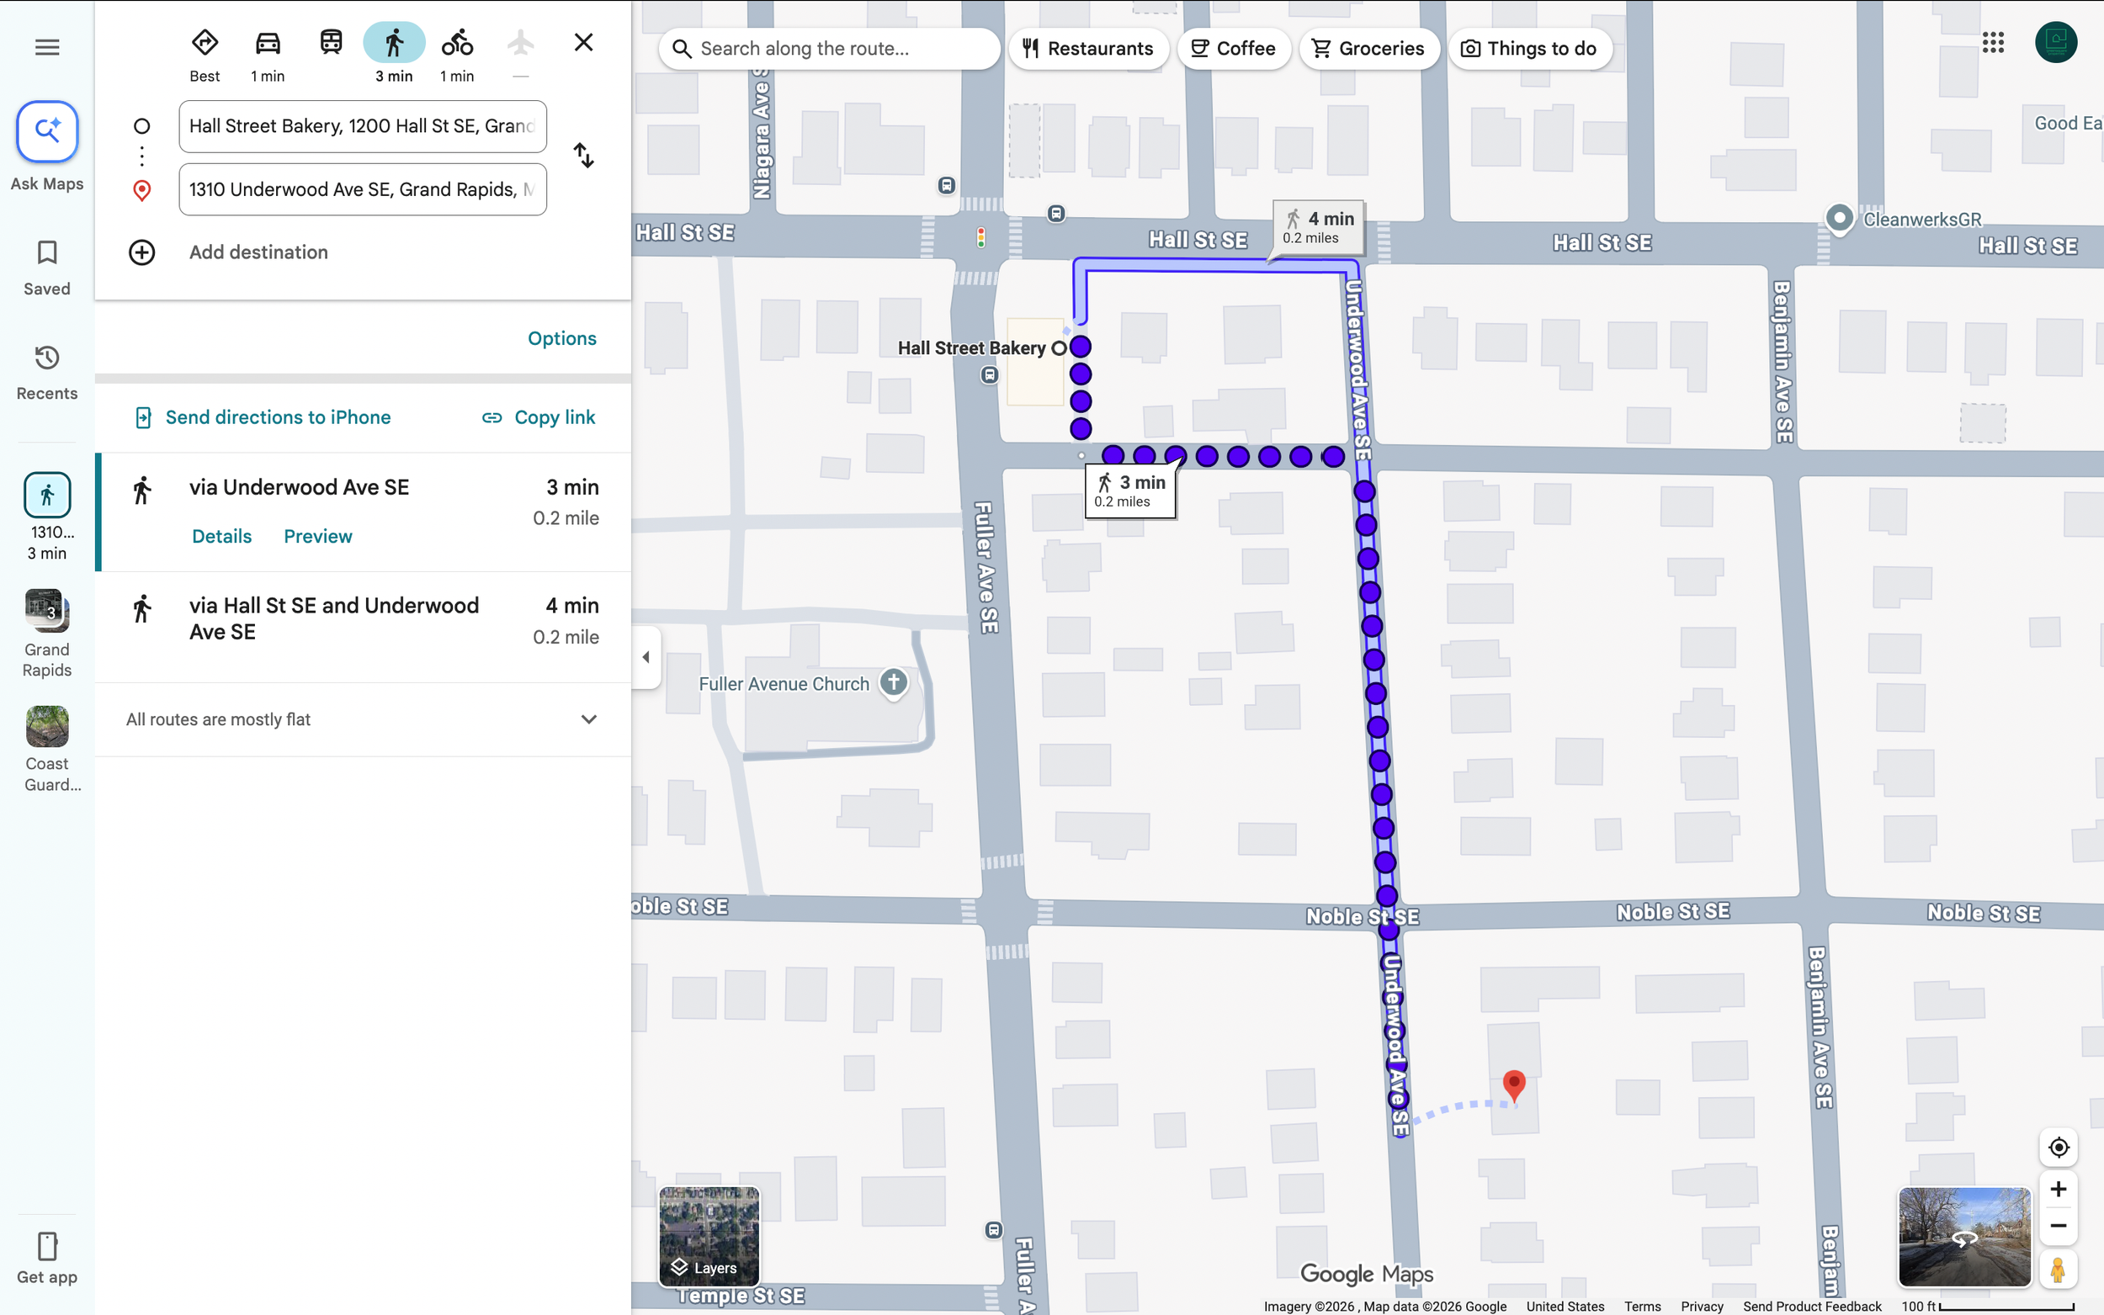Zoom in on the map
This screenshot has width=2104, height=1315.
click(x=2058, y=1189)
